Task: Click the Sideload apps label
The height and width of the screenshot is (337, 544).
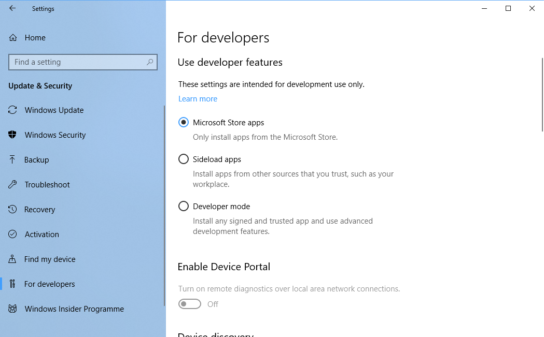Action: [x=217, y=159]
